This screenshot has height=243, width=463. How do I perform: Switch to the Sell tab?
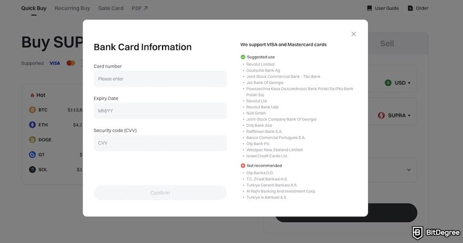coord(387,44)
